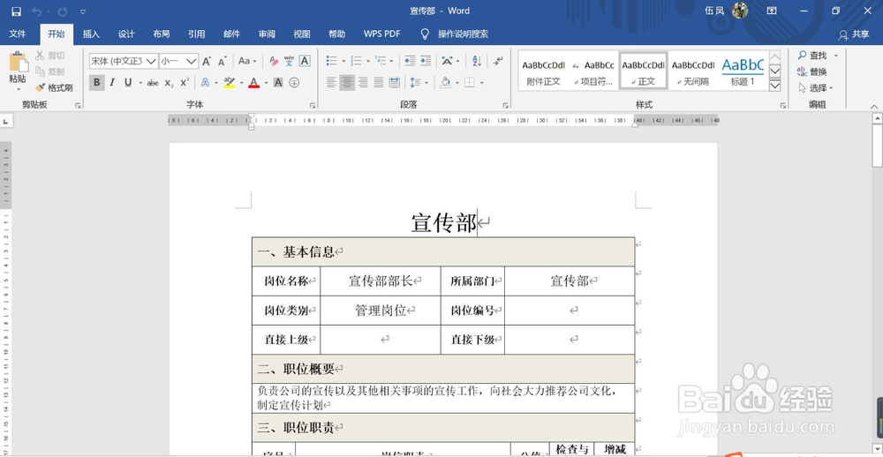Apply the 无间隔 style
This screenshot has width=883, height=457.
pos(692,72)
